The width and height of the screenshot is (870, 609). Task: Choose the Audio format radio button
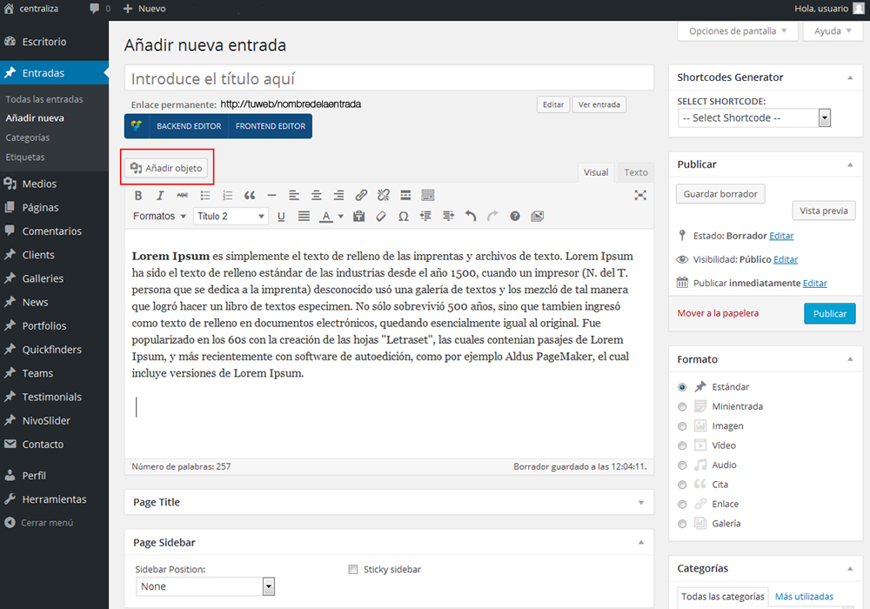[682, 465]
